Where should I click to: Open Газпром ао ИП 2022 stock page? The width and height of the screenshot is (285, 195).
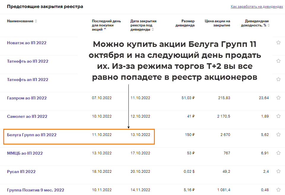point(27,98)
